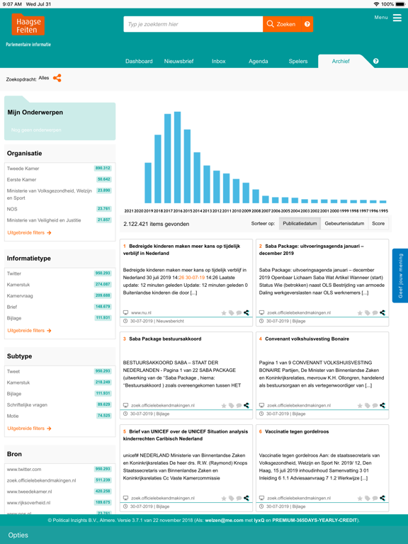This screenshot has height=544, width=408.
Task: Sort results by Publicatiedatum
Action: [300, 224]
